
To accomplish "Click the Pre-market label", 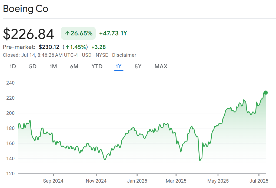I will point(19,47).
